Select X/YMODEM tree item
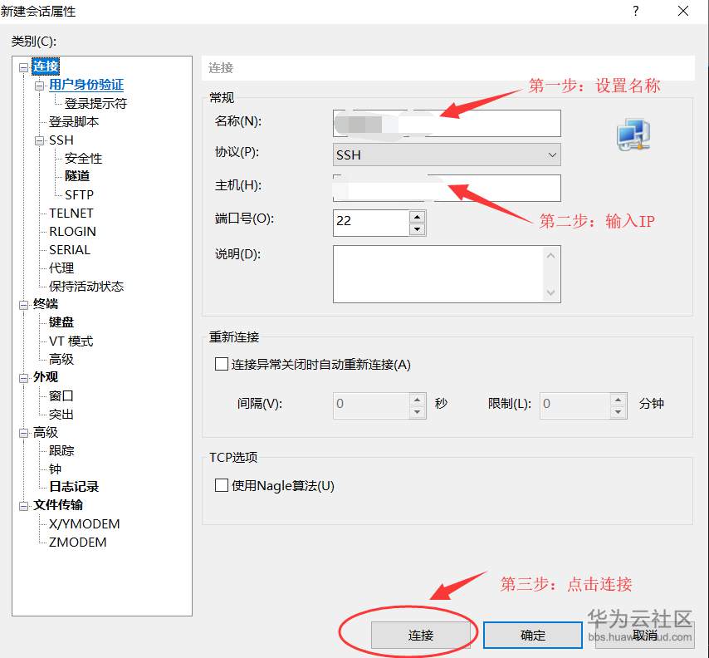Image resolution: width=709 pixels, height=658 pixels. [x=84, y=524]
